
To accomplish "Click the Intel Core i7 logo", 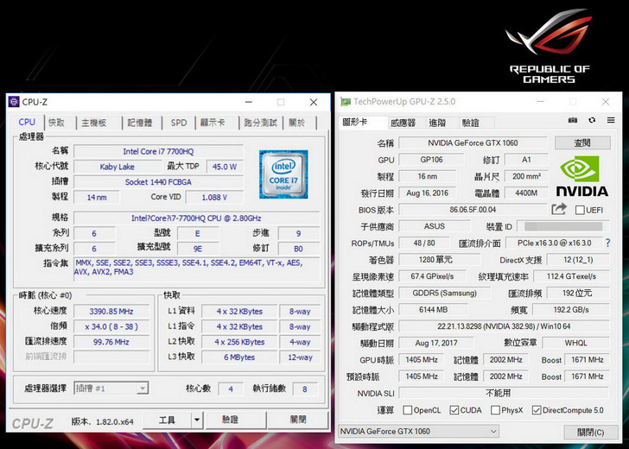I will coord(283,174).
